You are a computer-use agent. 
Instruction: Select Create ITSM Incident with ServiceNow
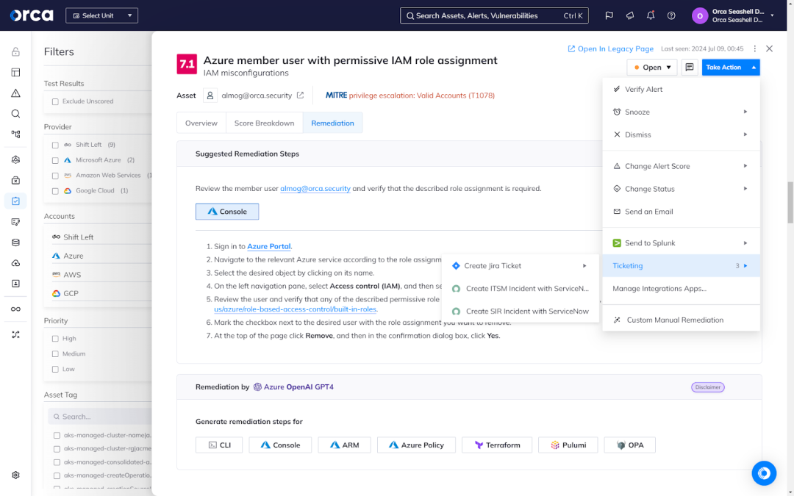tap(520, 289)
